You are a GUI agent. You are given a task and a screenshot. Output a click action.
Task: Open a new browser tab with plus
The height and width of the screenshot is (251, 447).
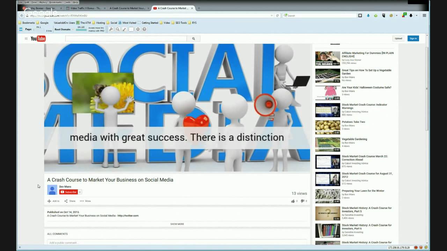click(199, 8)
